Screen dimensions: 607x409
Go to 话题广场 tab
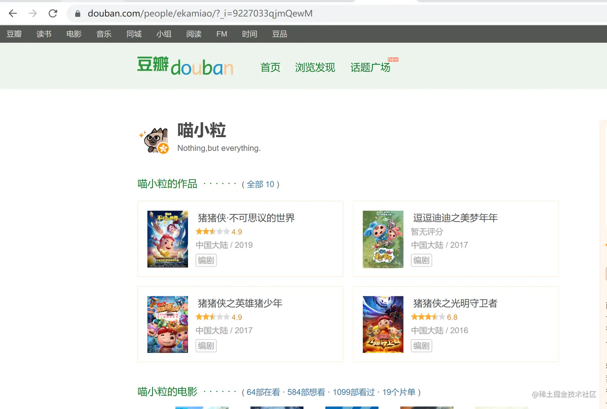(370, 67)
